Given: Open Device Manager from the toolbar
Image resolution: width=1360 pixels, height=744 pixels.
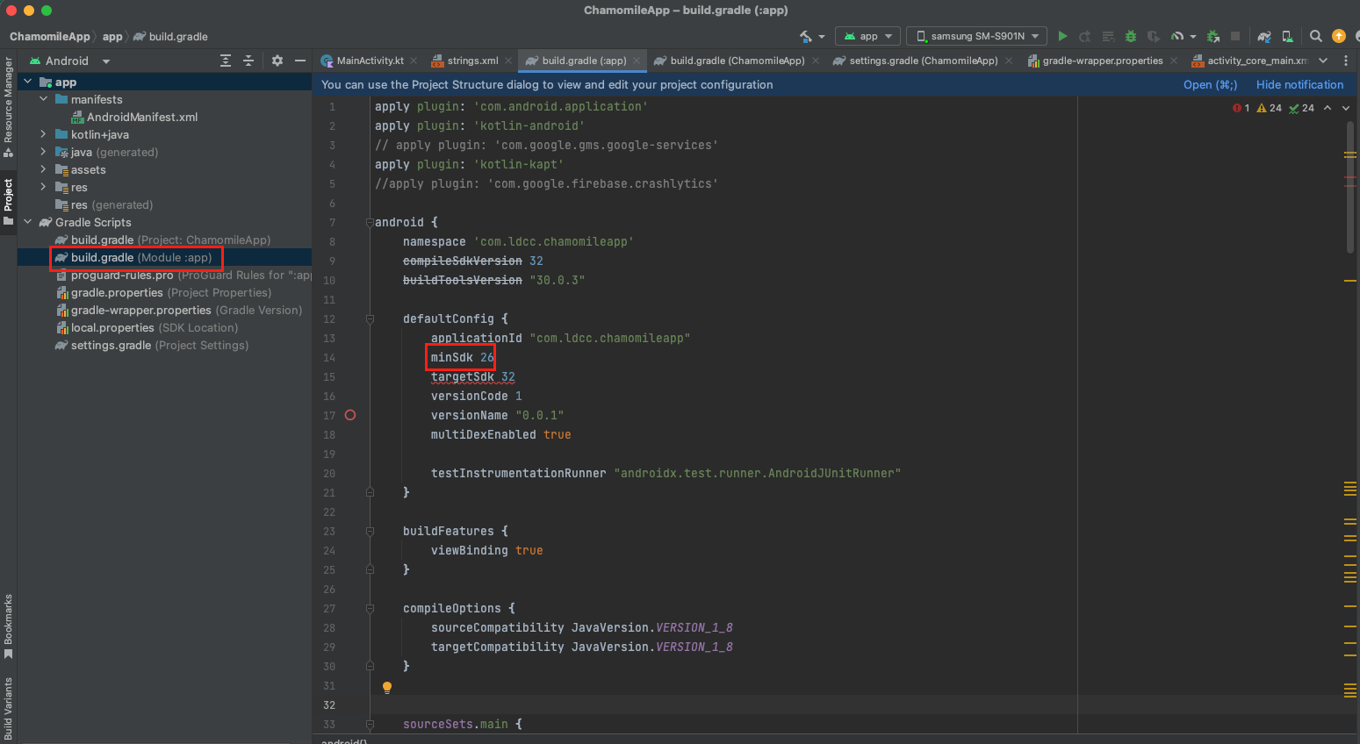Looking at the screenshot, I should click(x=1287, y=36).
